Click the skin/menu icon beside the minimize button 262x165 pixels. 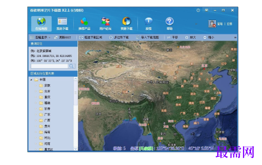206,10
